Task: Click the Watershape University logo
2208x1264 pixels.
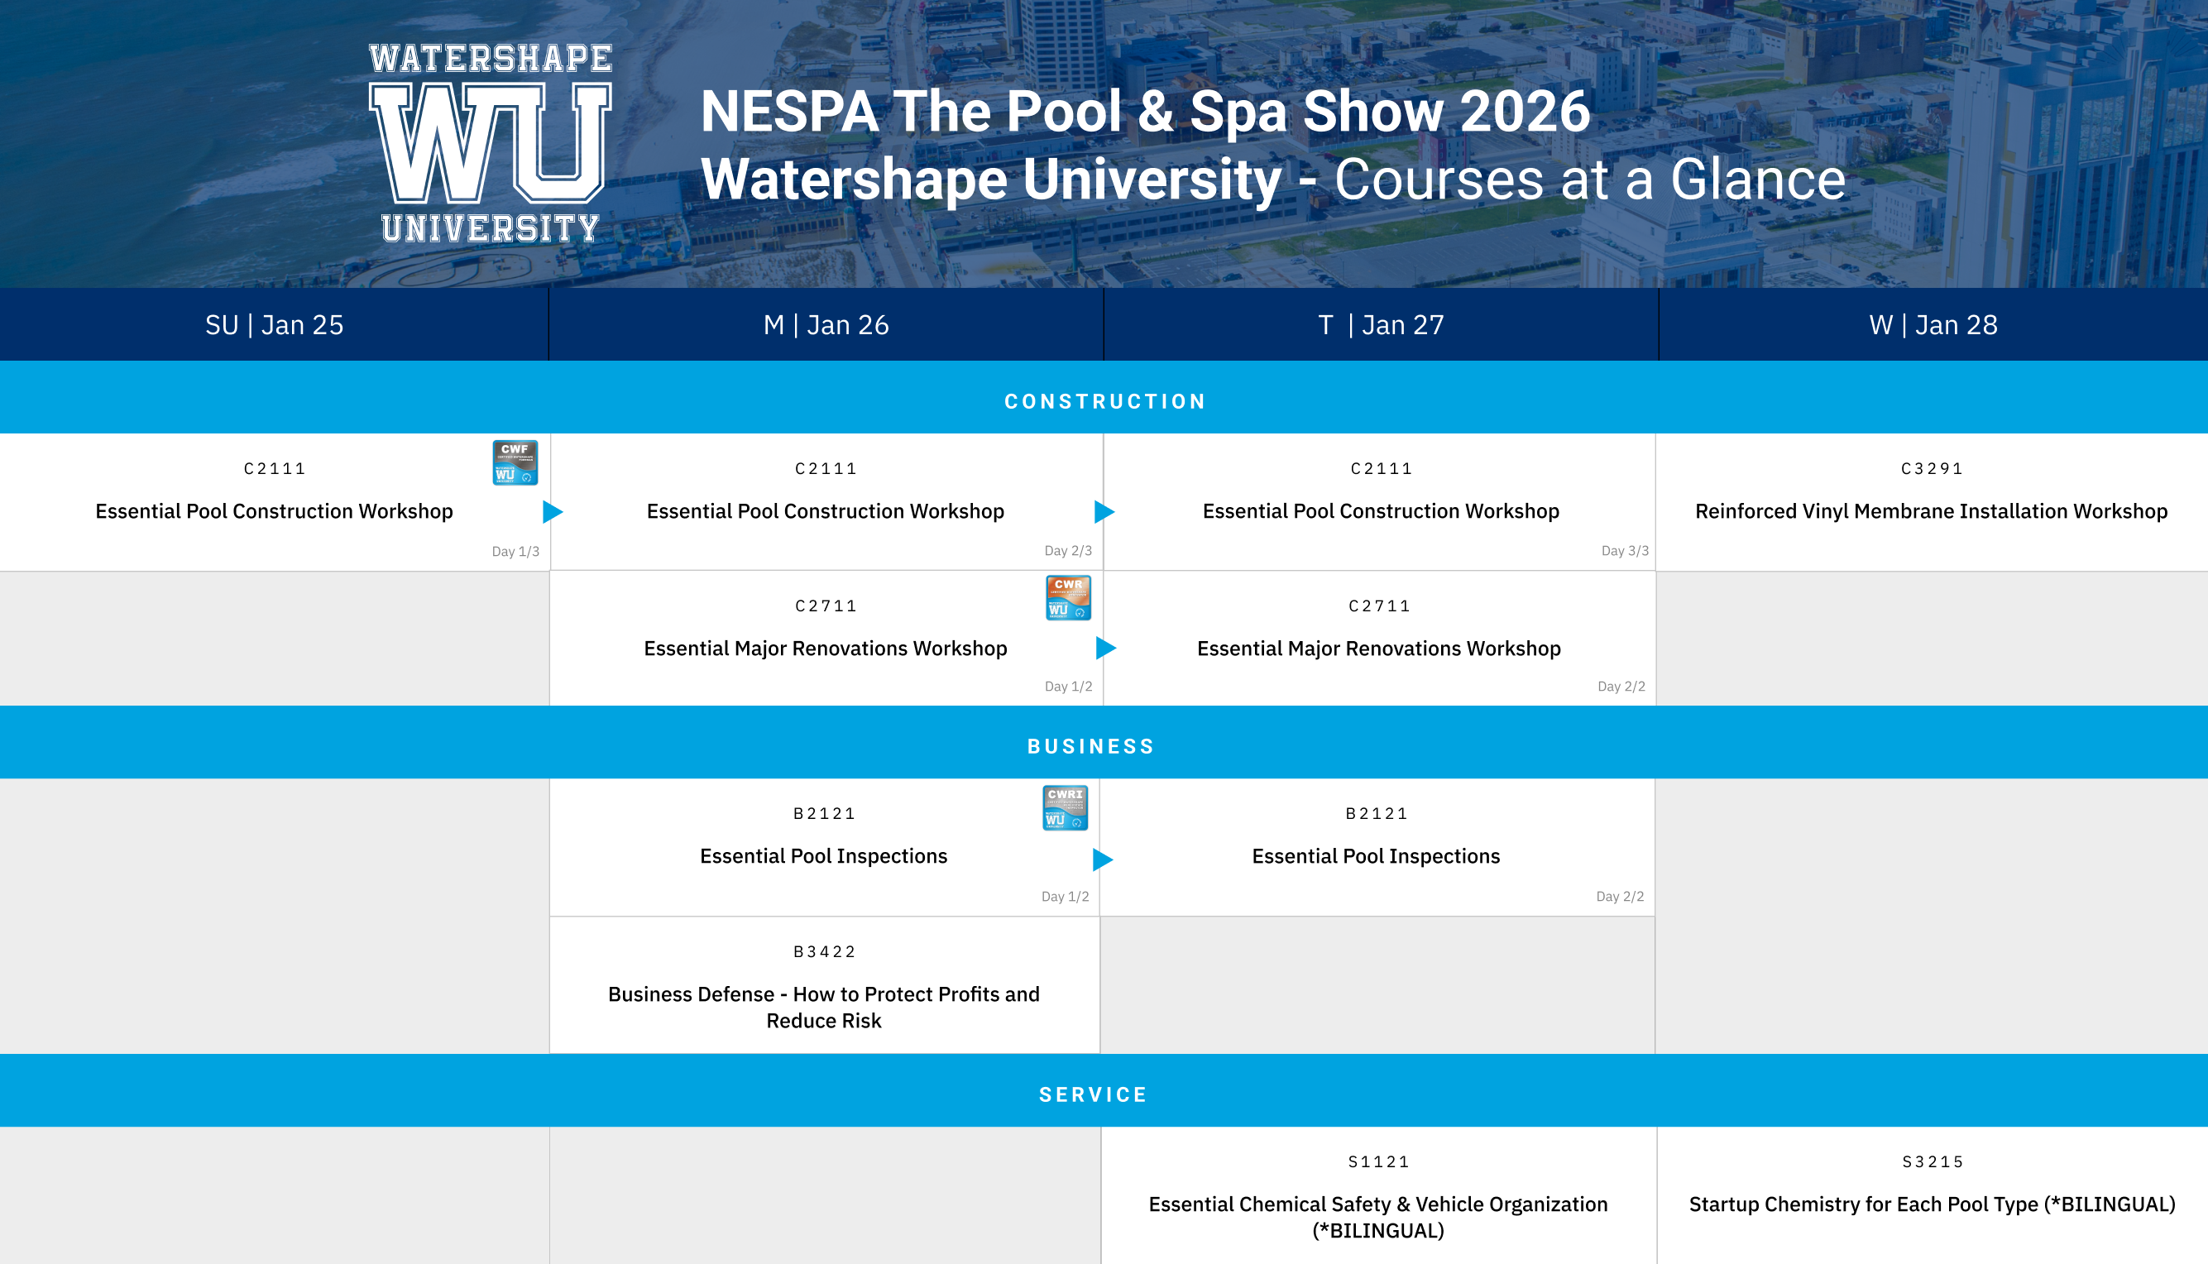Action: click(491, 143)
